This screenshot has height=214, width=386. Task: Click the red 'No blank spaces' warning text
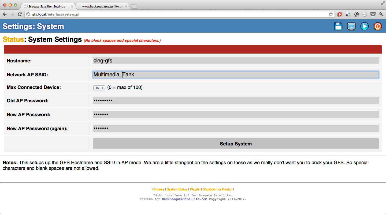(x=122, y=40)
